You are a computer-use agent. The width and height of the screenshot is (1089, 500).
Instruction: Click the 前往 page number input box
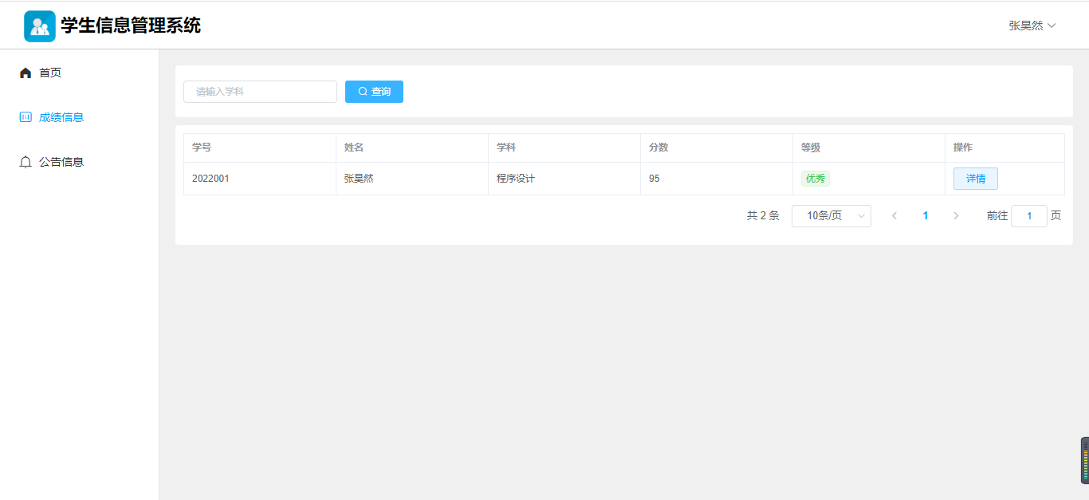(x=1028, y=216)
